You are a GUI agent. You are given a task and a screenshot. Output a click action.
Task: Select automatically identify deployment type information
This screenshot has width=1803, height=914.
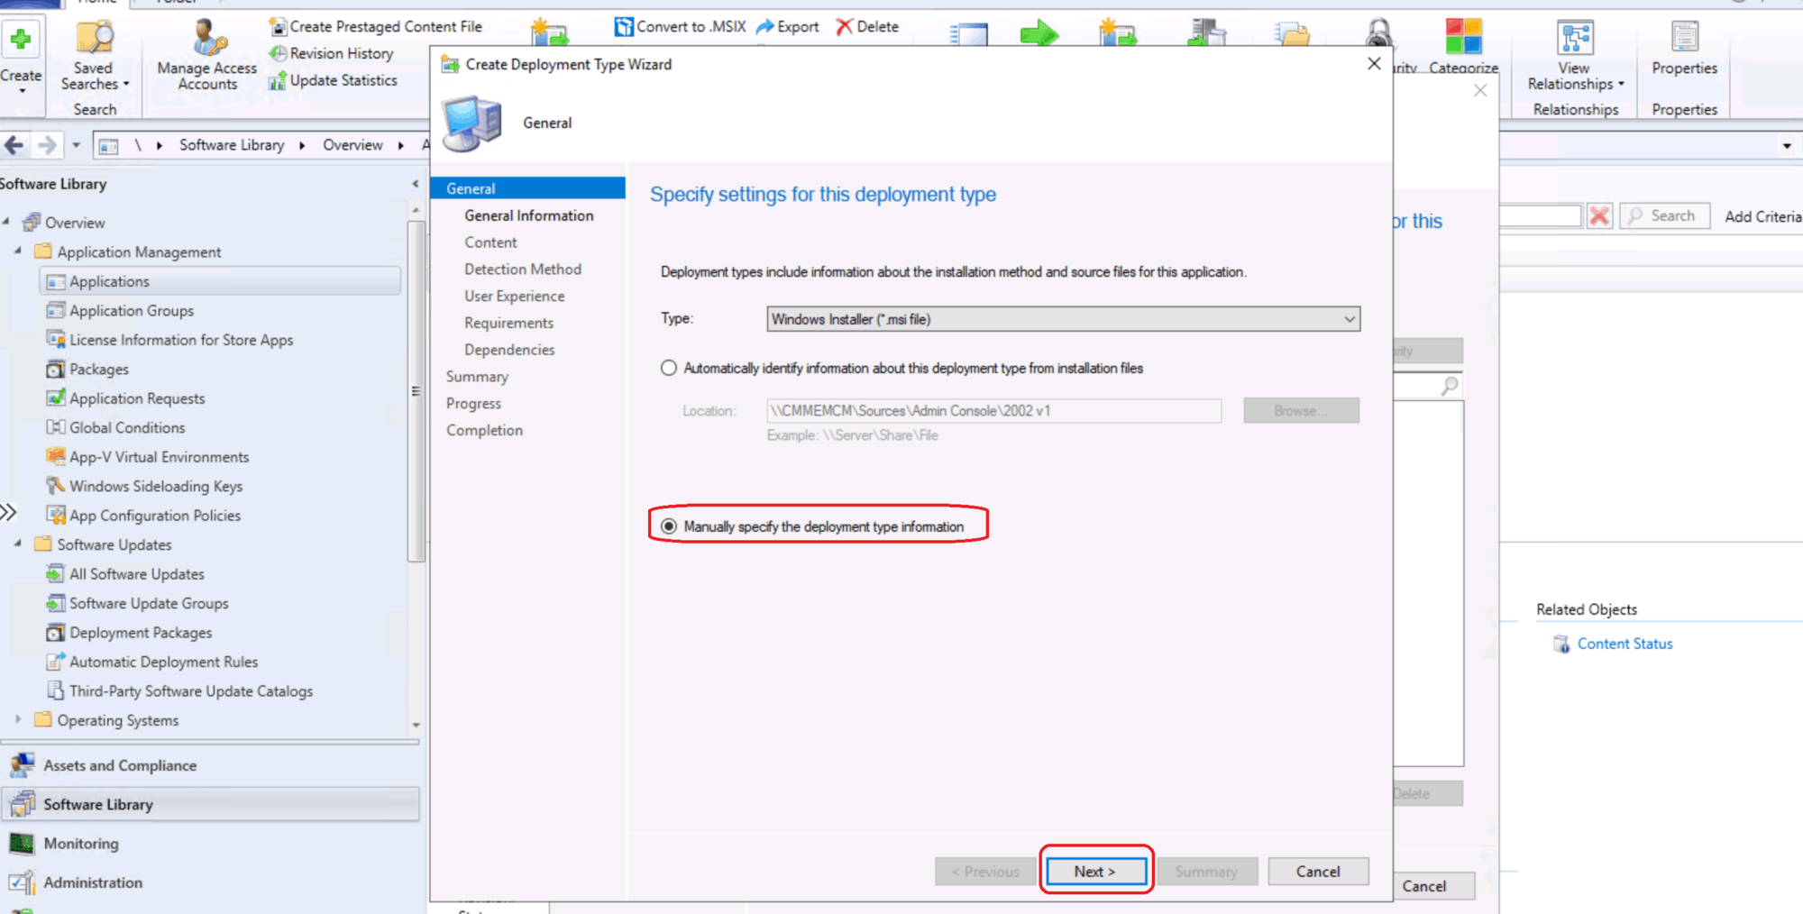coord(668,368)
